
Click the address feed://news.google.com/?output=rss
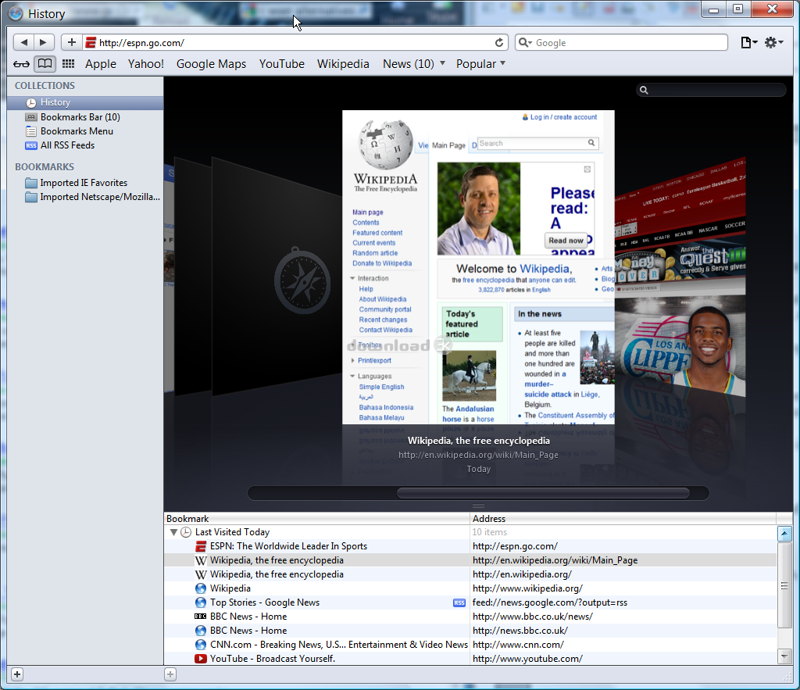click(x=549, y=602)
